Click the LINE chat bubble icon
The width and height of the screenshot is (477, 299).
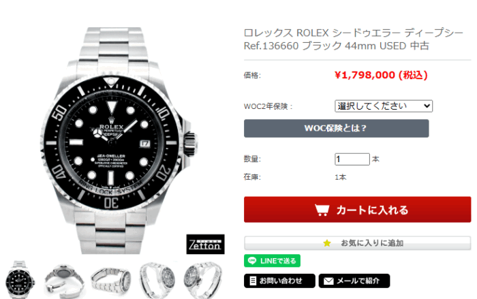click(x=252, y=261)
